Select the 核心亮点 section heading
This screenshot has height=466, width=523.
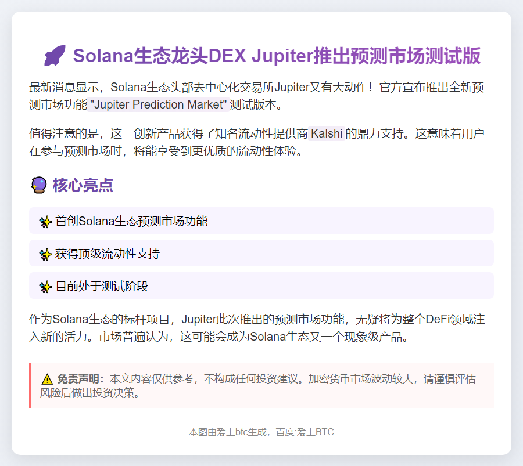pos(83,186)
